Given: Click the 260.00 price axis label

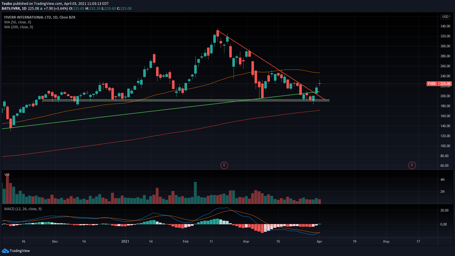Looking at the screenshot, I should (445, 66).
